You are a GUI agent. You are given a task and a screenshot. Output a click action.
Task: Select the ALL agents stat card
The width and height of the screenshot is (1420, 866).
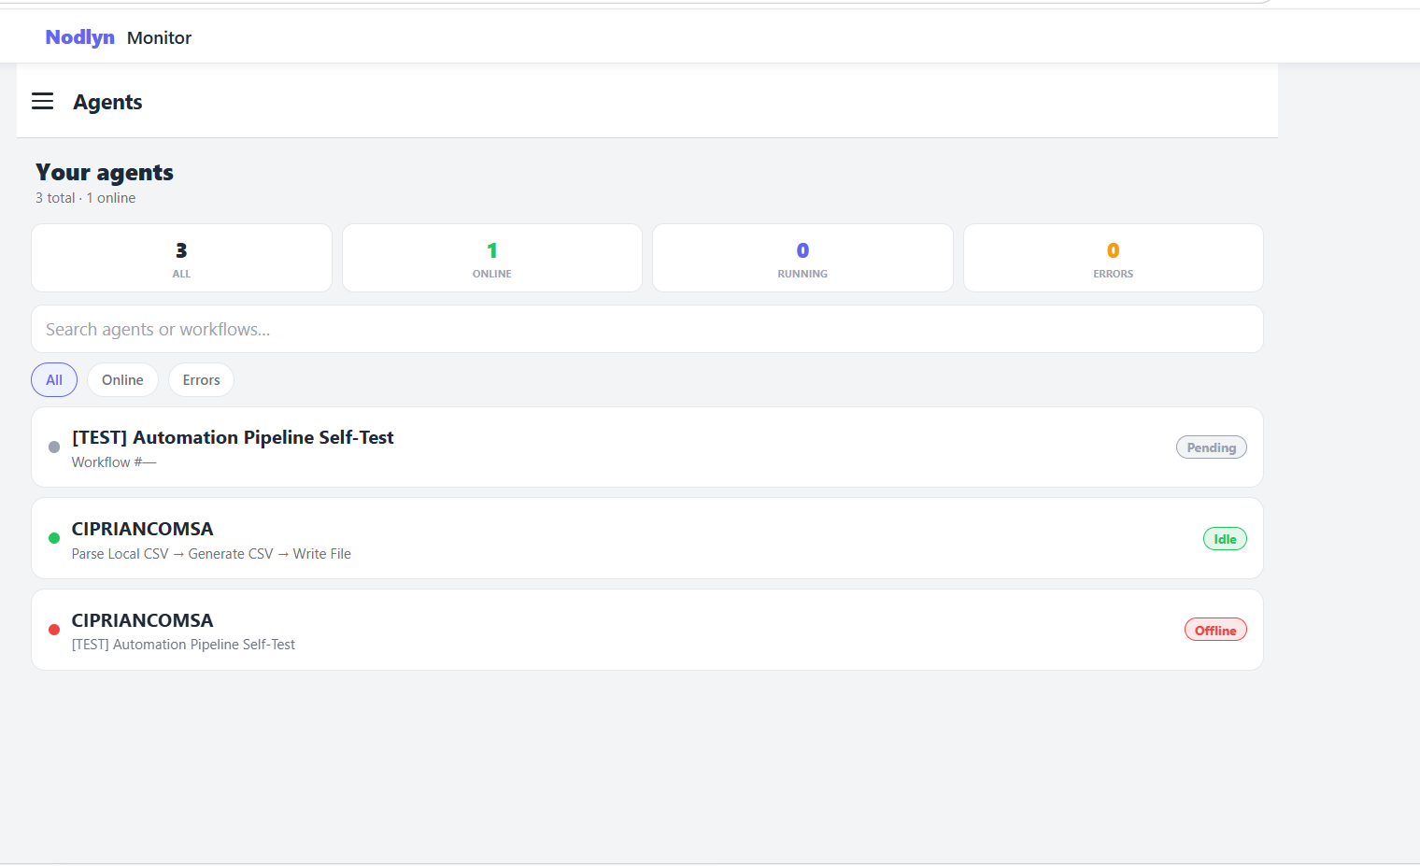(x=181, y=258)
